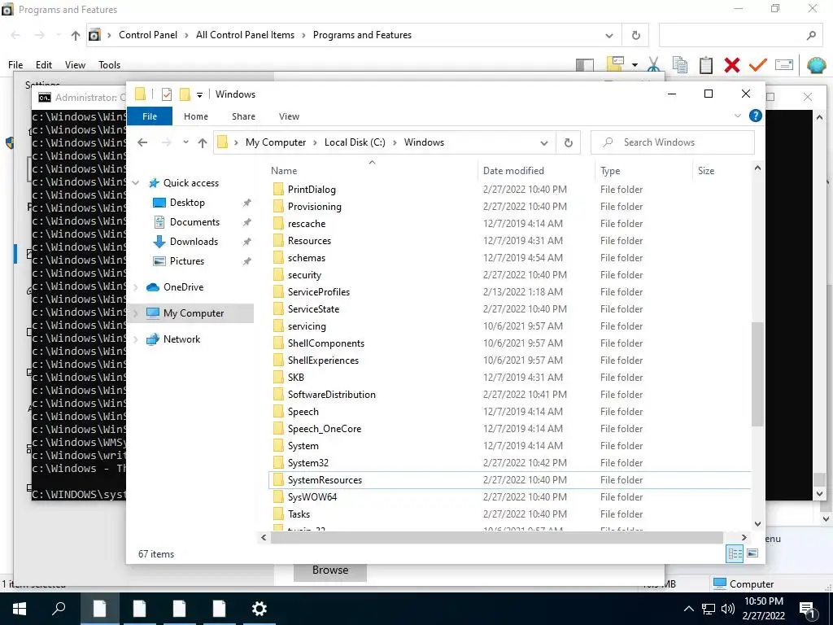Collapse the Quick access tree node
This screenshot has width=833, height=625.
tap(136, 183)
